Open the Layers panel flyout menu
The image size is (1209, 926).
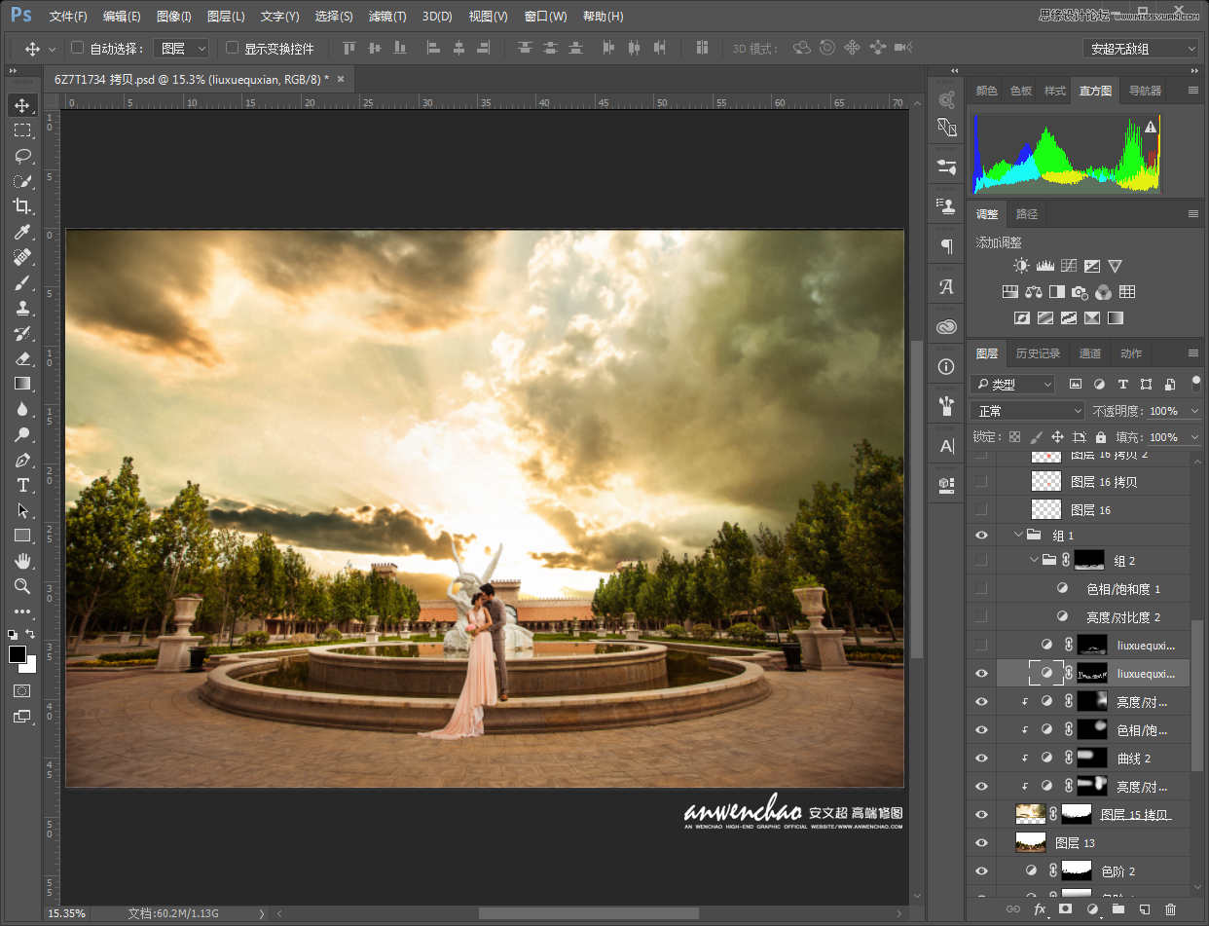click(1193, 353)
